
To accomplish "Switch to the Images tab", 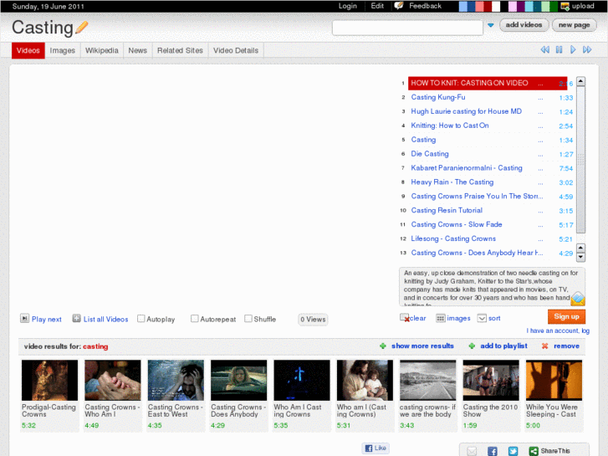I will (63, 50).
